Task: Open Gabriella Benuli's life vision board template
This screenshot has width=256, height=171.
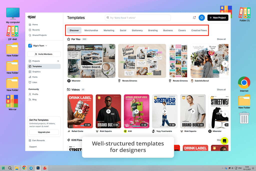Action: coord(209,61)
